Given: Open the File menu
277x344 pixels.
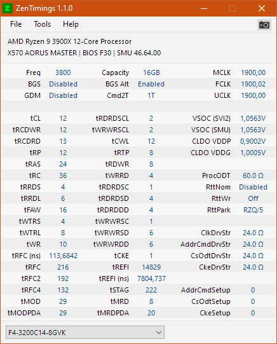Looking at the screenshot, I should 16,24.
